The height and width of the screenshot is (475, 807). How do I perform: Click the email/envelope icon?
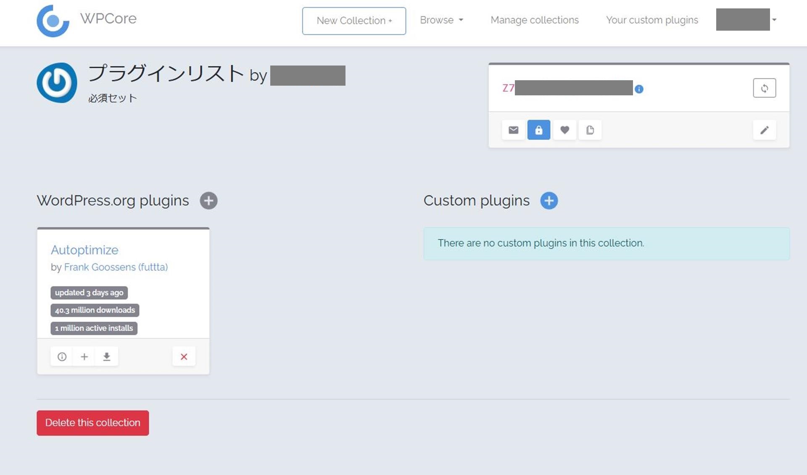pyautogui.click(x=513, y=129)
